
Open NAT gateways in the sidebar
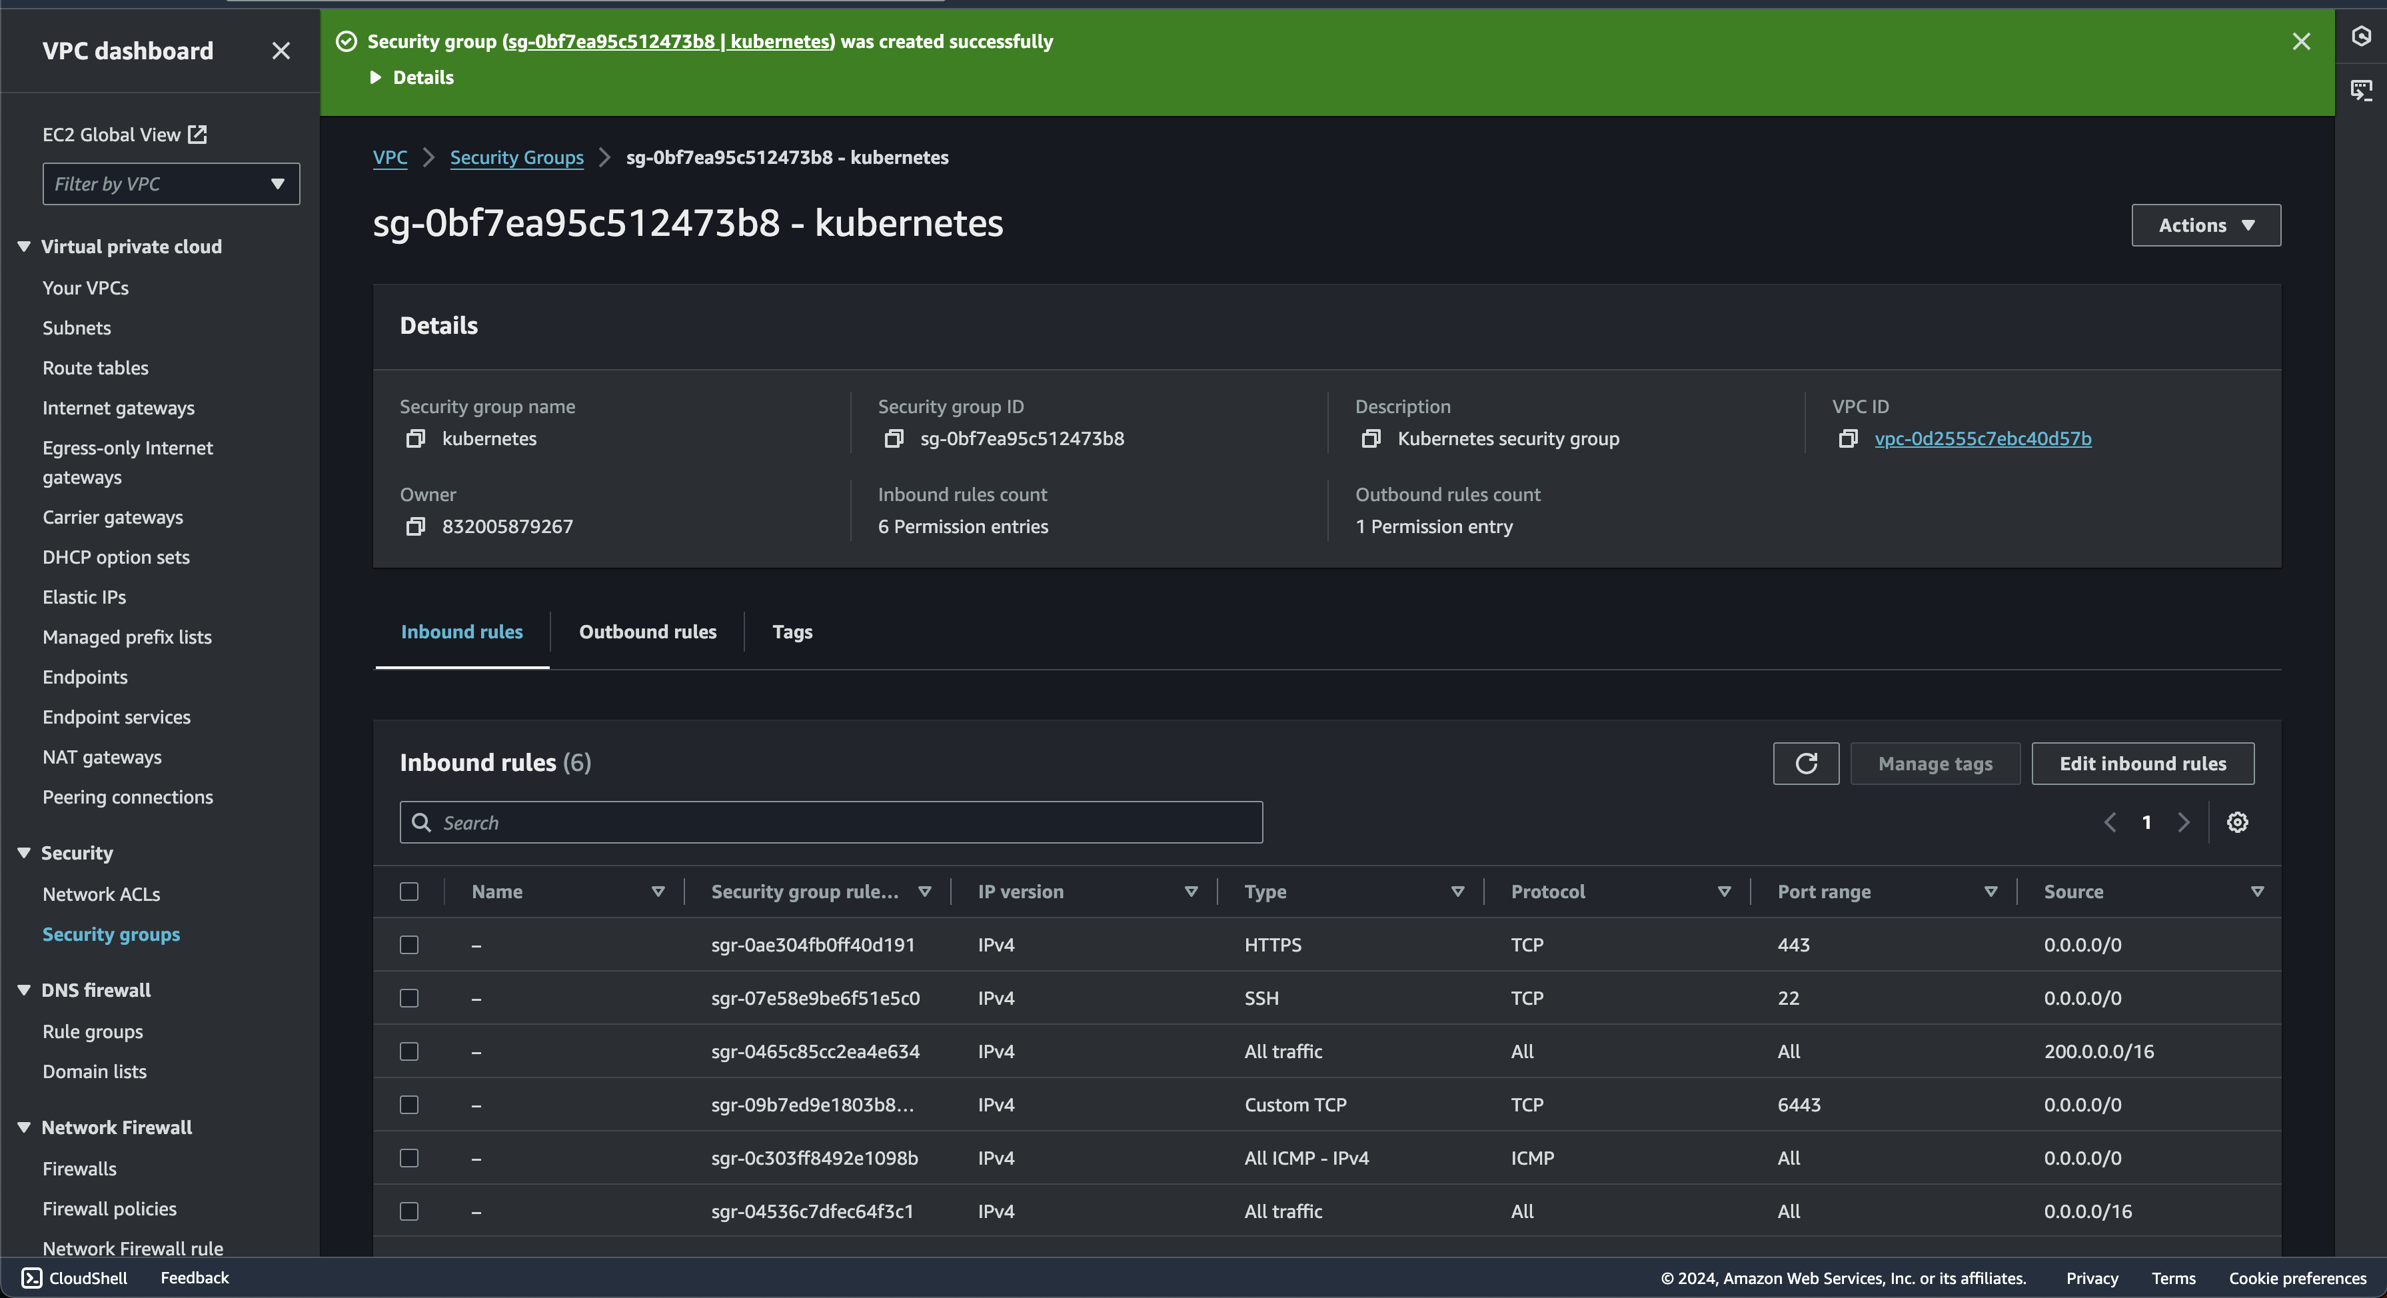[x=102, y=757]
